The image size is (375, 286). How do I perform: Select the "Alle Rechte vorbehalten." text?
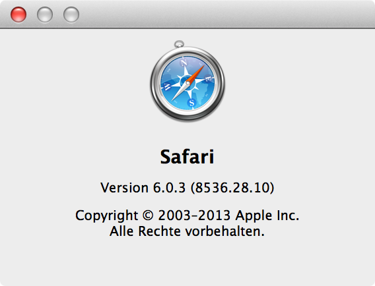coord(187,231)
